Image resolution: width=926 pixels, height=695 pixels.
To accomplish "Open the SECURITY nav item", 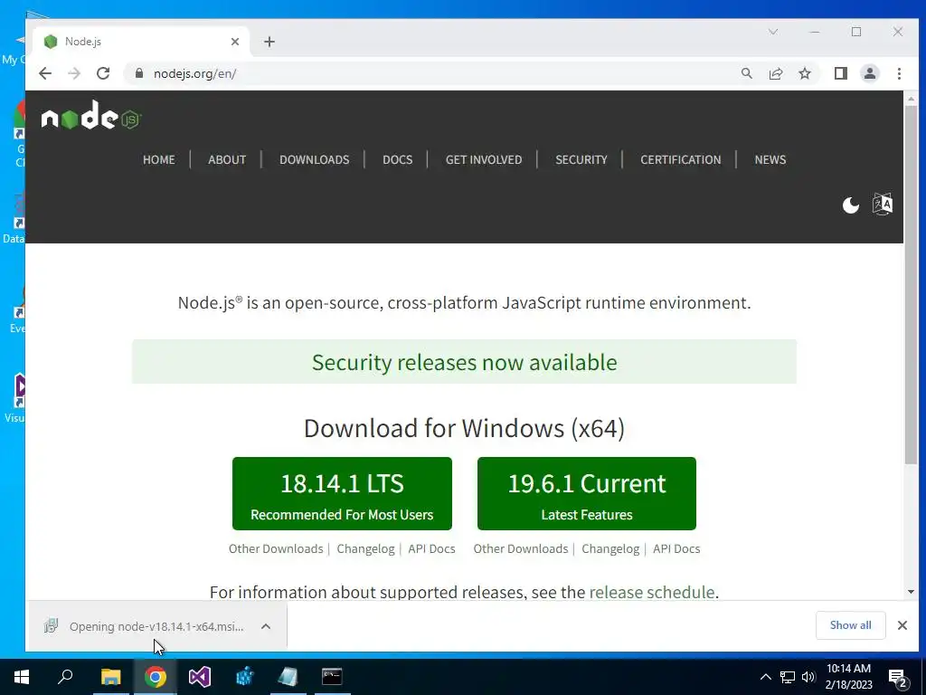I will click(581, 159).
